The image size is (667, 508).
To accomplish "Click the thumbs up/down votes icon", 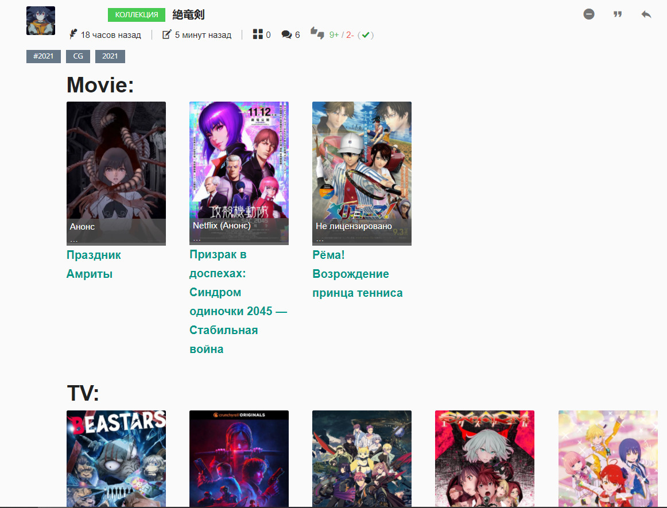I will (x=317, y=33).
